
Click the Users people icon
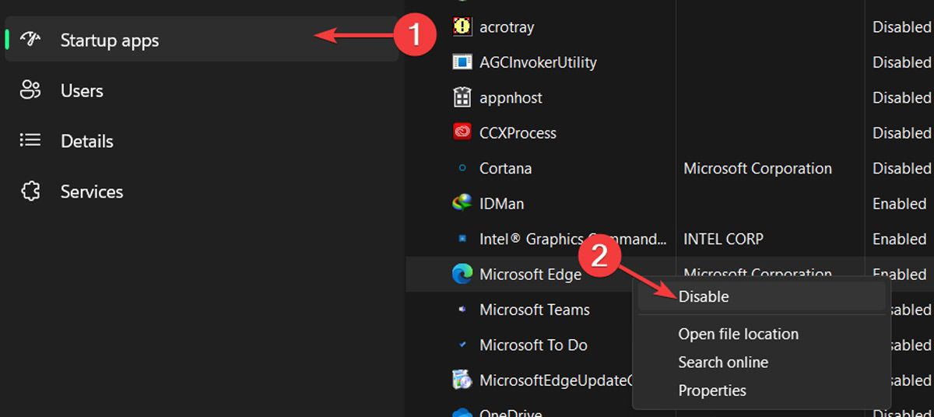point(30,90)
